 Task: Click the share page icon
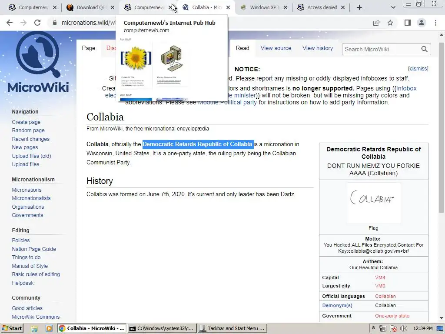click(x=376, y=23)
